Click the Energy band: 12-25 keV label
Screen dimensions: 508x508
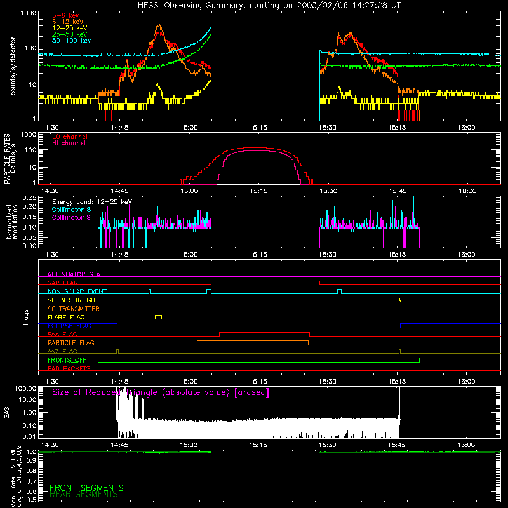[x=92, y=202]
